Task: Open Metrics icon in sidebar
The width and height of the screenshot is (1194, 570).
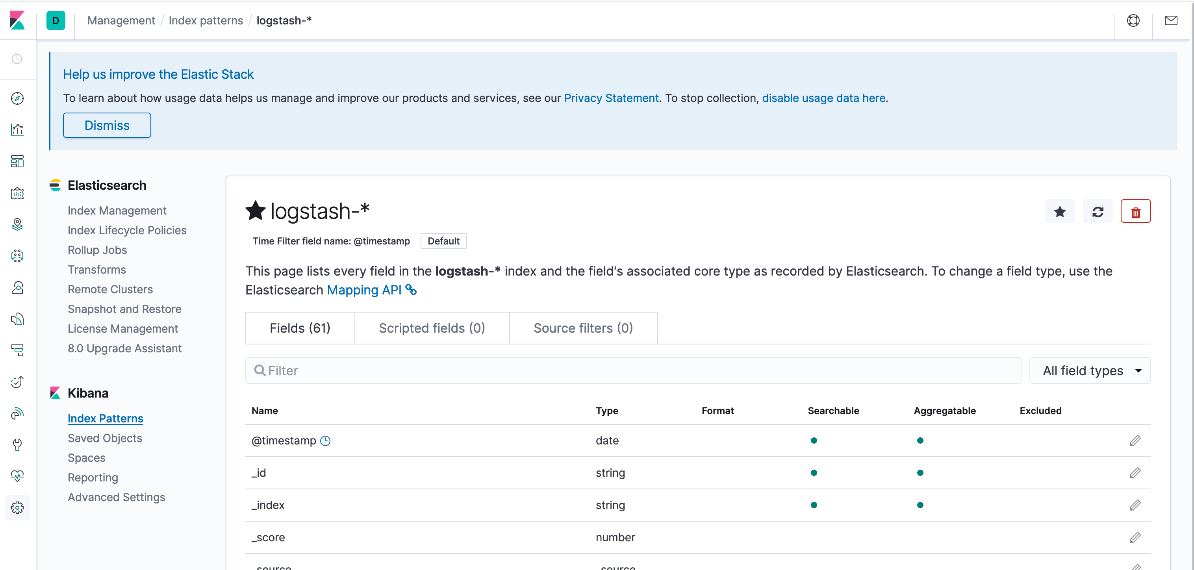Action: [x=17, y=287]
